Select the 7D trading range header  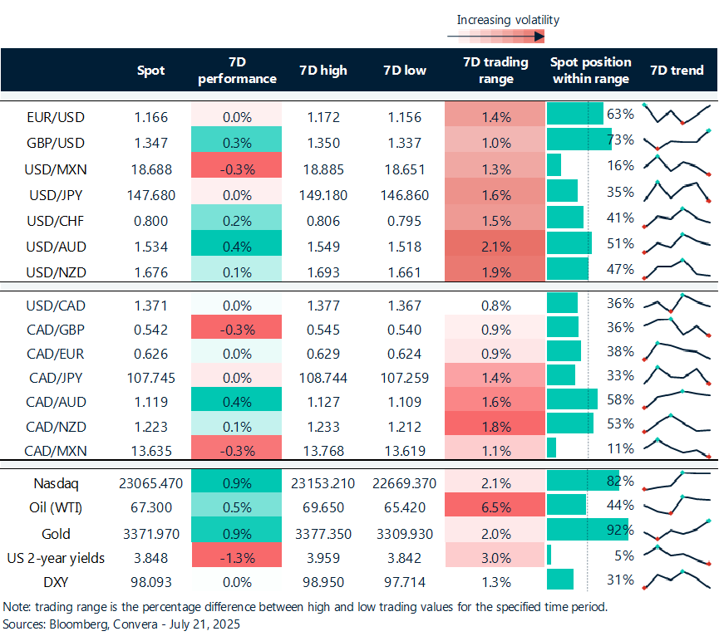pyautogui.click(x=495, y=70)
